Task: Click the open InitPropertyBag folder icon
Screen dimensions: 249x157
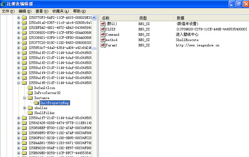Action: [x=36, y=103]
